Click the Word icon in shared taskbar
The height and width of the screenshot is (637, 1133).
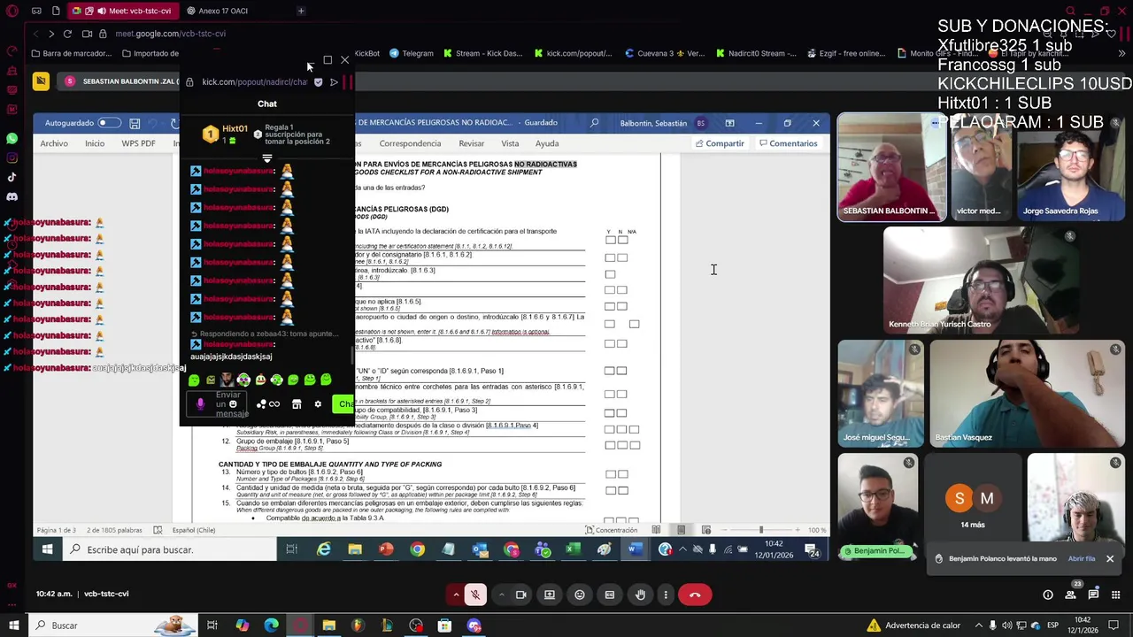click(x=635, y=549)
